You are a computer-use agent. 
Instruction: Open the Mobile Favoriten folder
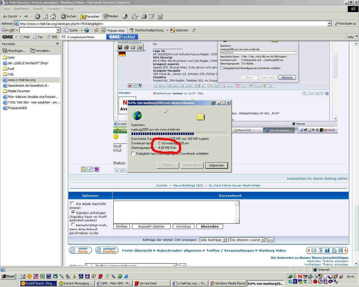click(x=17, y=91)
